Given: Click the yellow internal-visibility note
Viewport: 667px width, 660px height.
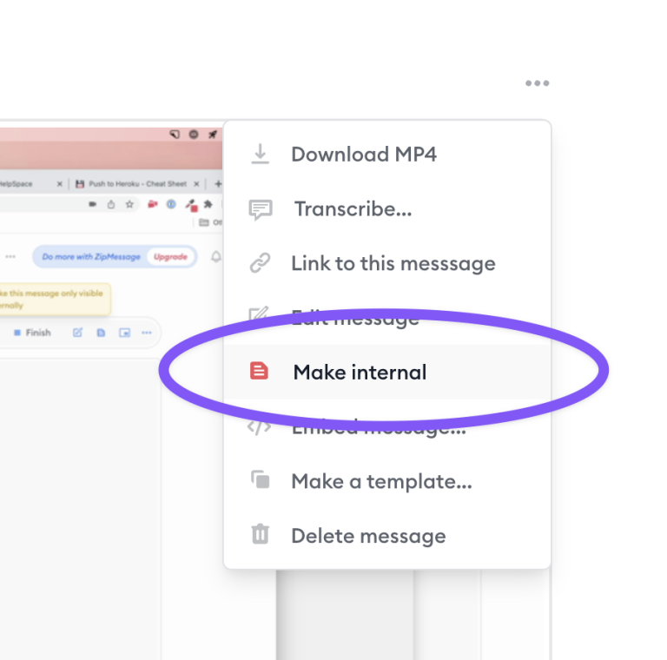Looking at the screenshot, I should pyautogui.click(x=55, y=299).
